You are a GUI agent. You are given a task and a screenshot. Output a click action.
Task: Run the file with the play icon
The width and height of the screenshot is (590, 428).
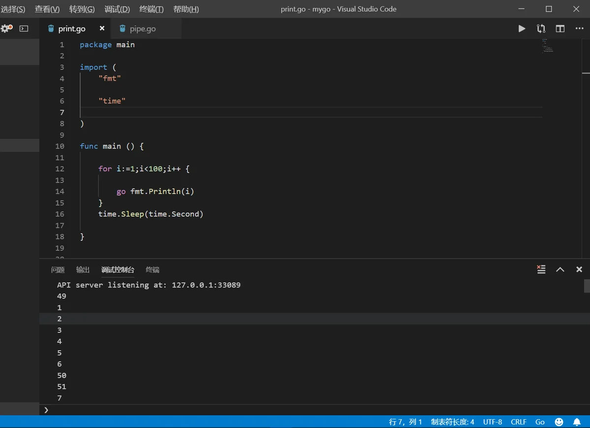coord(522,28)
